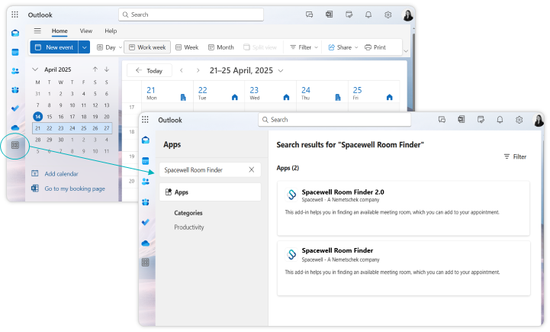Toggle the hamburger navigation pane button
The image size is (550, 332).
coord(37,31)
